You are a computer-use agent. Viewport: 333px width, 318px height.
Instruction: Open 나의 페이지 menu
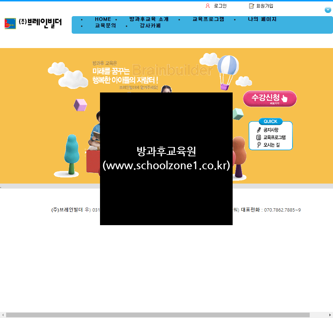click(x=262, y=19)
